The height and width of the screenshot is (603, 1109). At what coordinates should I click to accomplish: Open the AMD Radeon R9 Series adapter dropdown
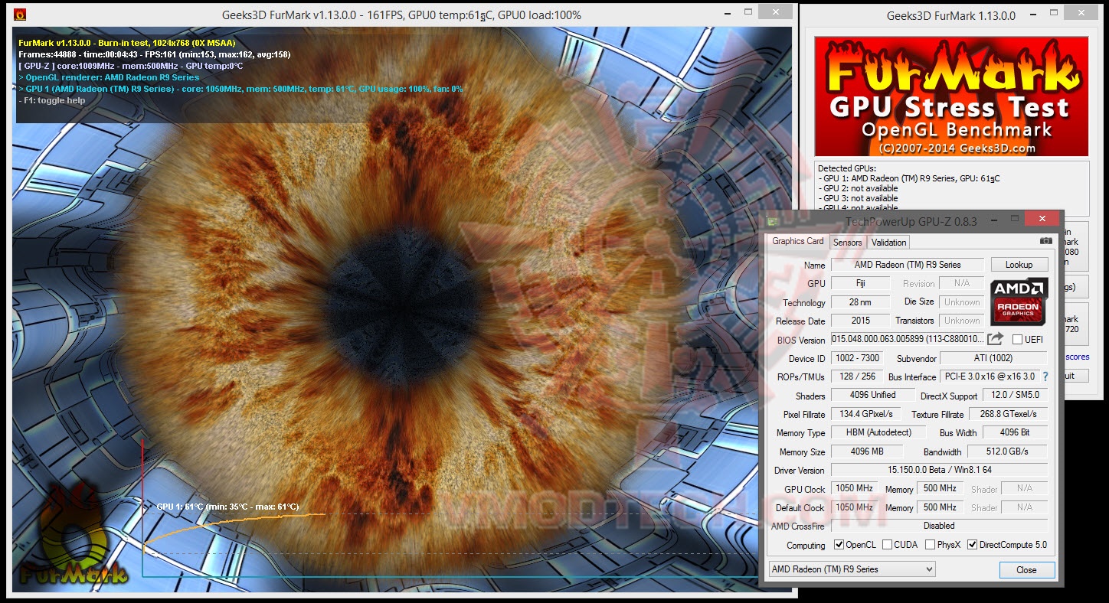pos(852,569)
